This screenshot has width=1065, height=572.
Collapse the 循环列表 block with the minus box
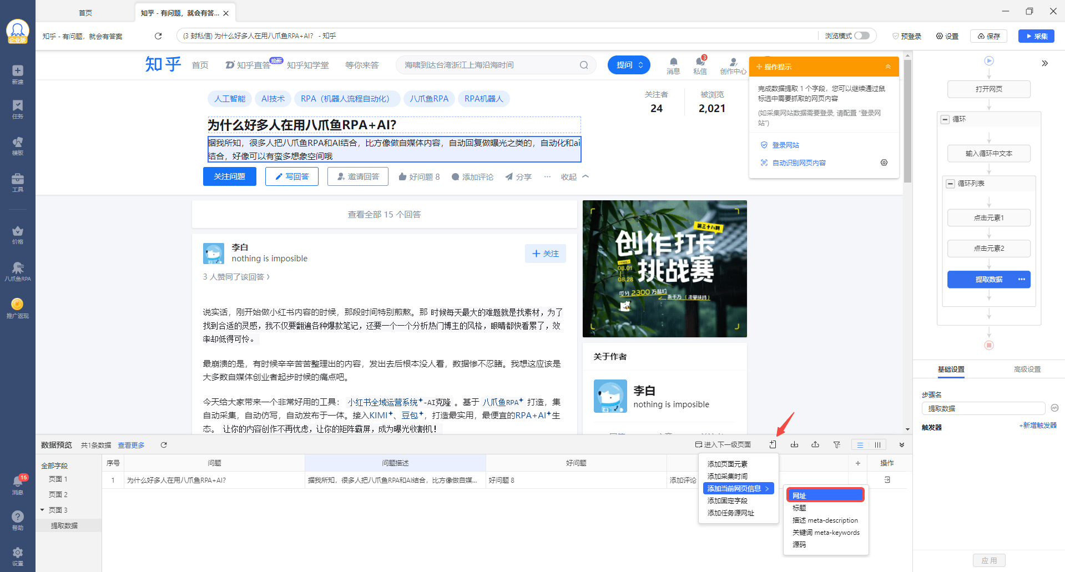click(951, 184)
